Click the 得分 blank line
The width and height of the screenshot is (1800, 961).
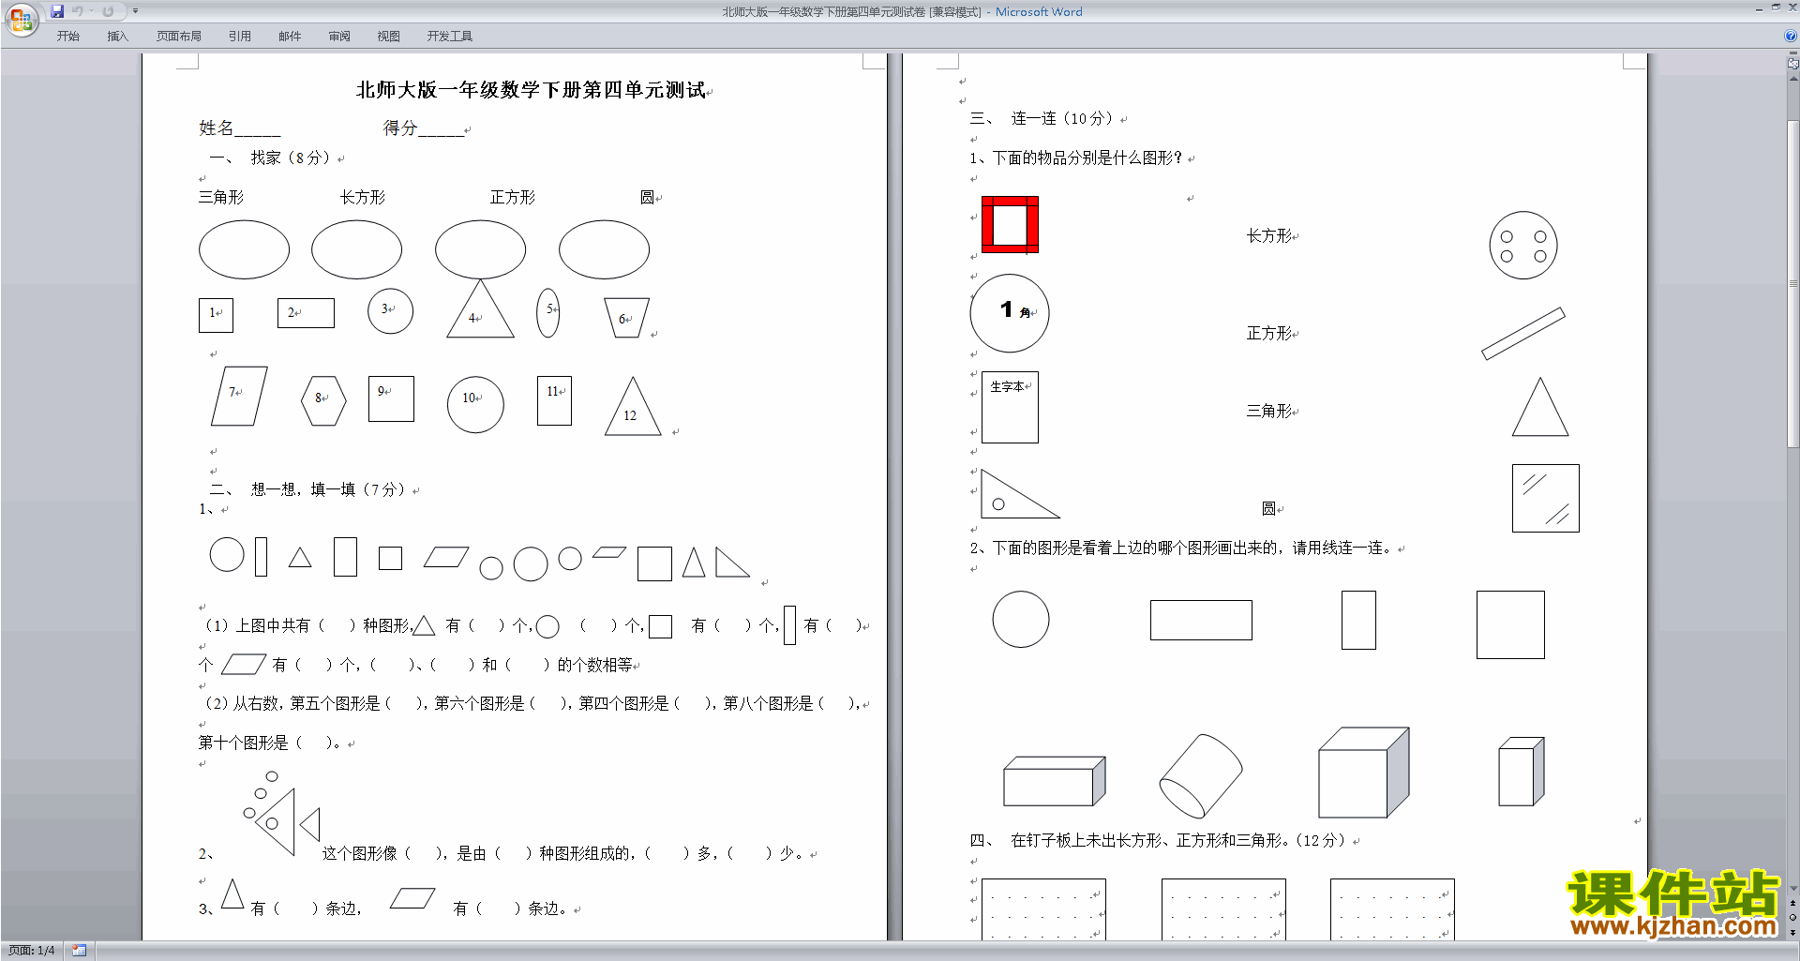[441, 129]
